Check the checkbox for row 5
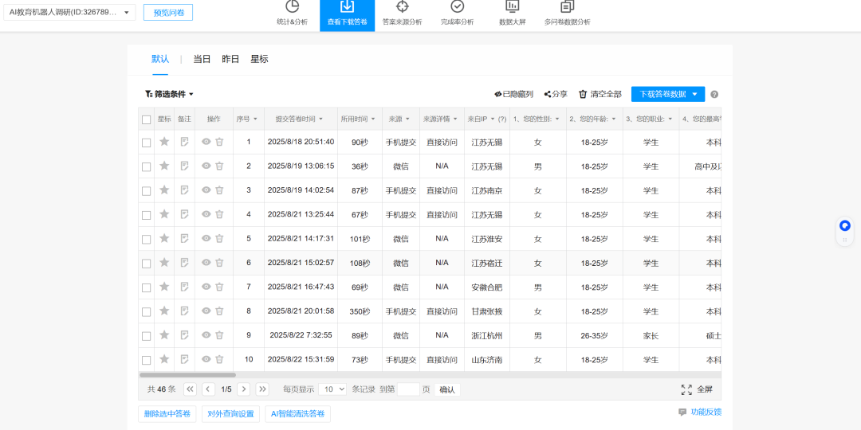The image size is (861, 430). click(146, 239)
